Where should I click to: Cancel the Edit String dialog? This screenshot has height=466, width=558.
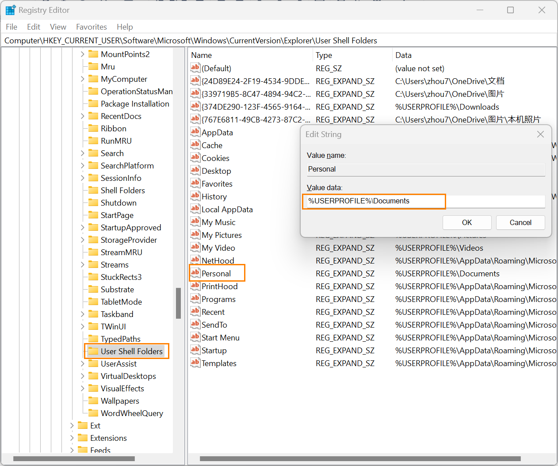[520, 222]
